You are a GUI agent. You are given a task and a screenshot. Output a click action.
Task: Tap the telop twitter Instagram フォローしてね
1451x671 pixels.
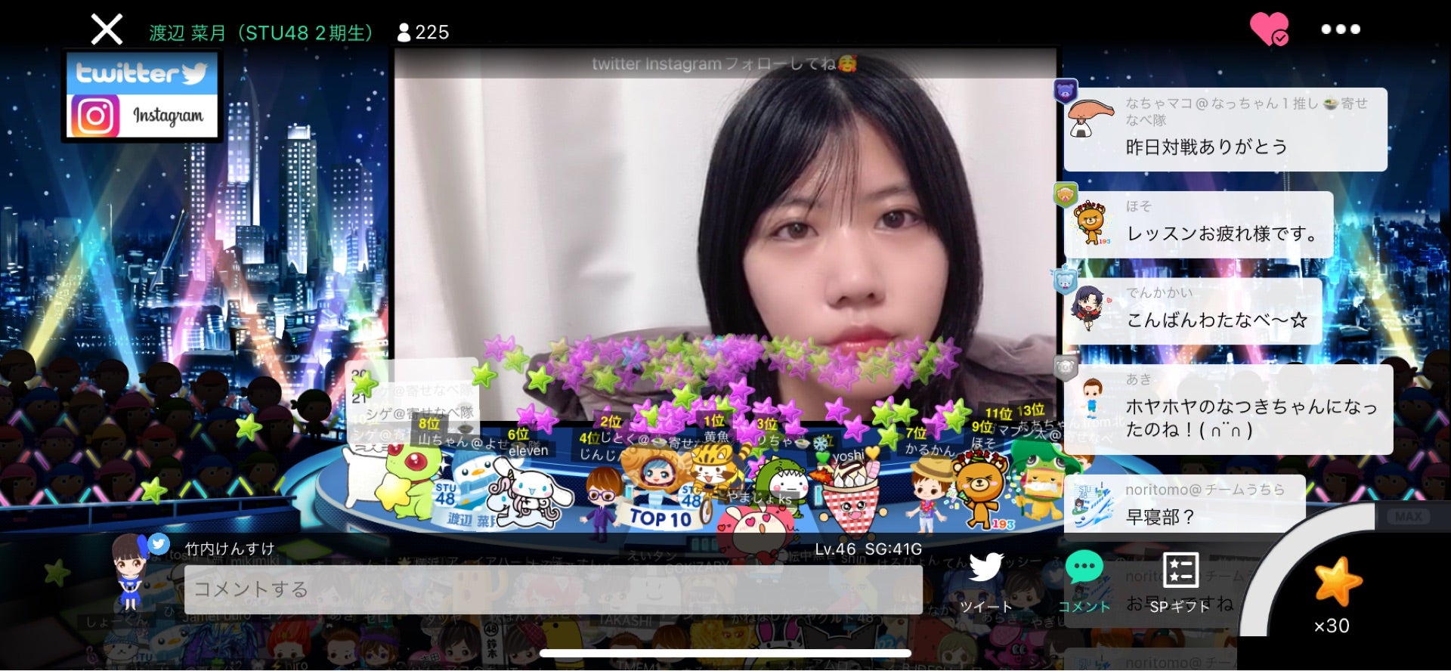pyautogui.click(x=724, y=64)
